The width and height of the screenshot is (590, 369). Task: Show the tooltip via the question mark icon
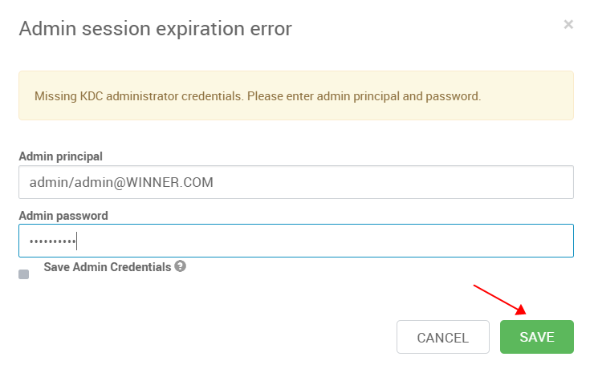[x=181, y=266]
